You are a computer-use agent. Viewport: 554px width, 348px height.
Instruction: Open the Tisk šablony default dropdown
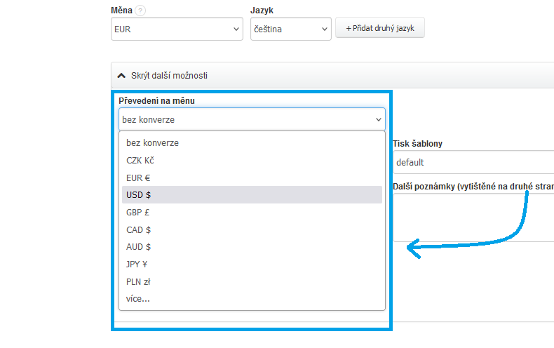click(x=473, y=163)
